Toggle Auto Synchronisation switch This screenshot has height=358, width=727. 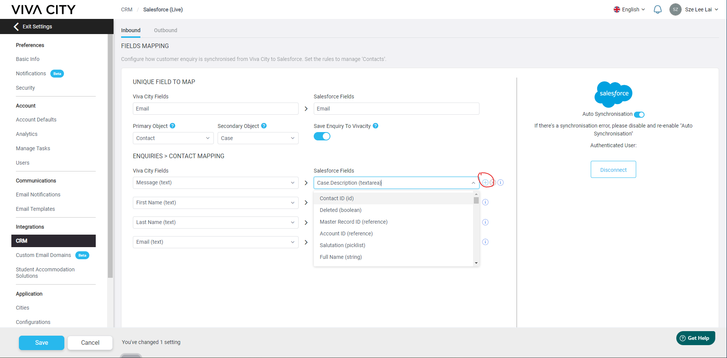[x=639, y=114]
